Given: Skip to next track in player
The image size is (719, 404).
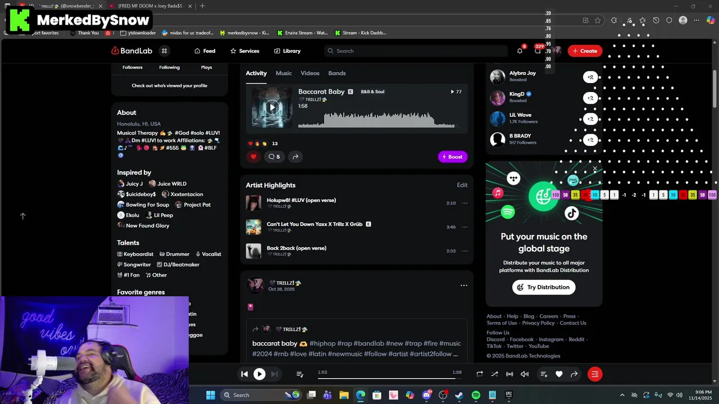Looking at the screenshot, I should click(x=274, y=374).
